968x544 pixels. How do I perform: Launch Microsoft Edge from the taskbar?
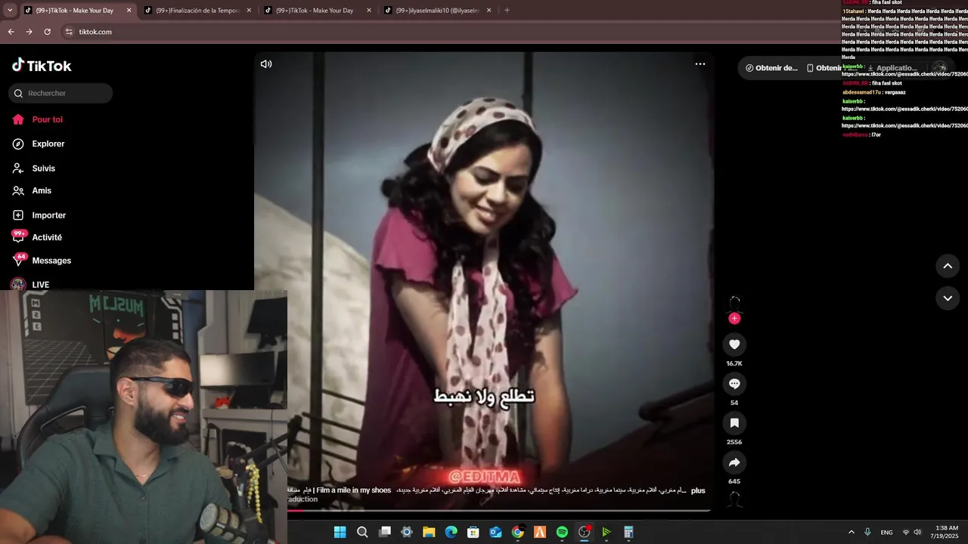(451, 532)
